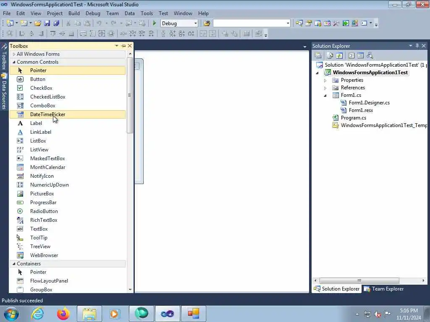Screen dimensions: 430x322
Task: Close the Toolbox panel
Action: [x=130, y=46]
